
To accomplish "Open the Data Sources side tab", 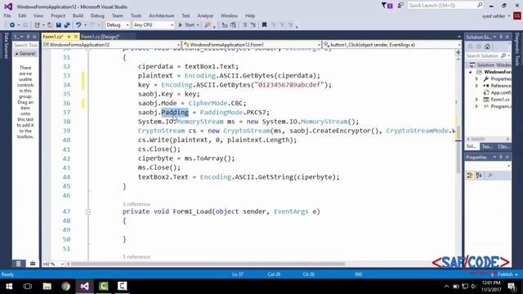I will coord(6,46).
